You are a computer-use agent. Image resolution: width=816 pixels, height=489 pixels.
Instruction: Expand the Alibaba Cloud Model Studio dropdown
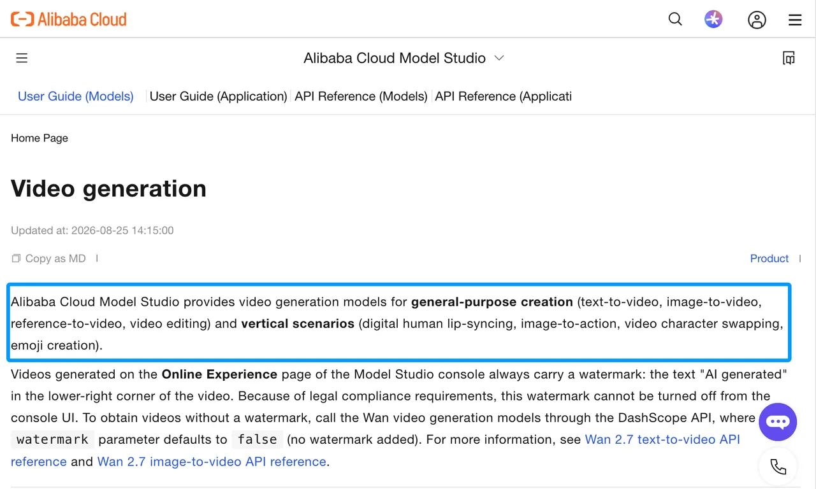(x=404, y=58)
